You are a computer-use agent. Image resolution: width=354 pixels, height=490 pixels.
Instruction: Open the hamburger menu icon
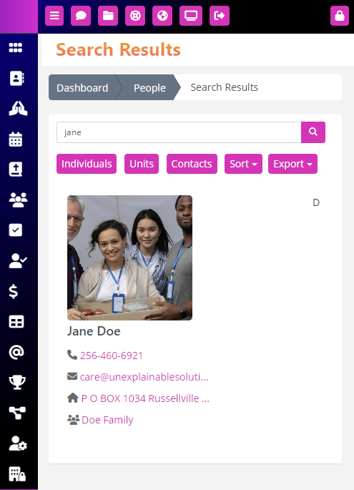click(54, 16)
